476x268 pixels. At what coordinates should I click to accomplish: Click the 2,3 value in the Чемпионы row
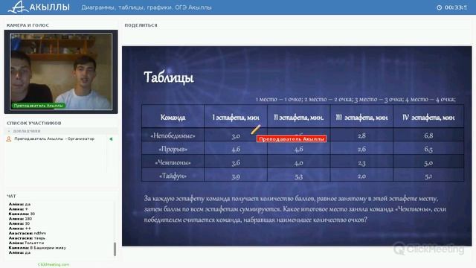(361, 163)
